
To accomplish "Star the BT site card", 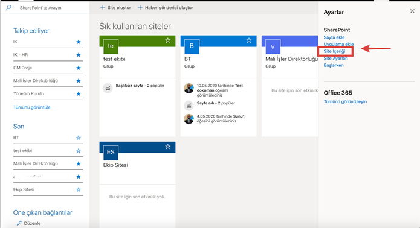I will (249, 40).
